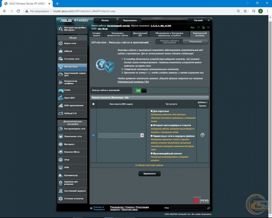
Task: Open Network Tools (Сетевые утилиты)
Action: (72, 198)
